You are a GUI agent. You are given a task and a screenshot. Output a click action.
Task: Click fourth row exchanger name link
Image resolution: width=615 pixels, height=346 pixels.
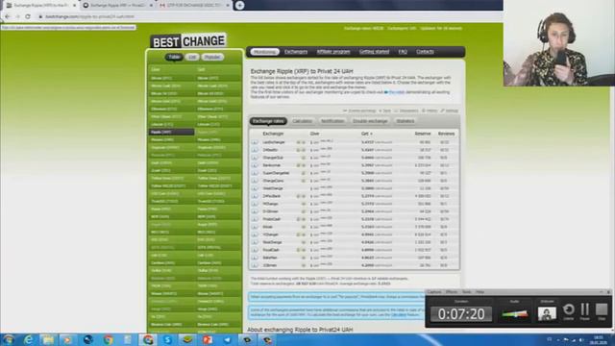[271, 165]
